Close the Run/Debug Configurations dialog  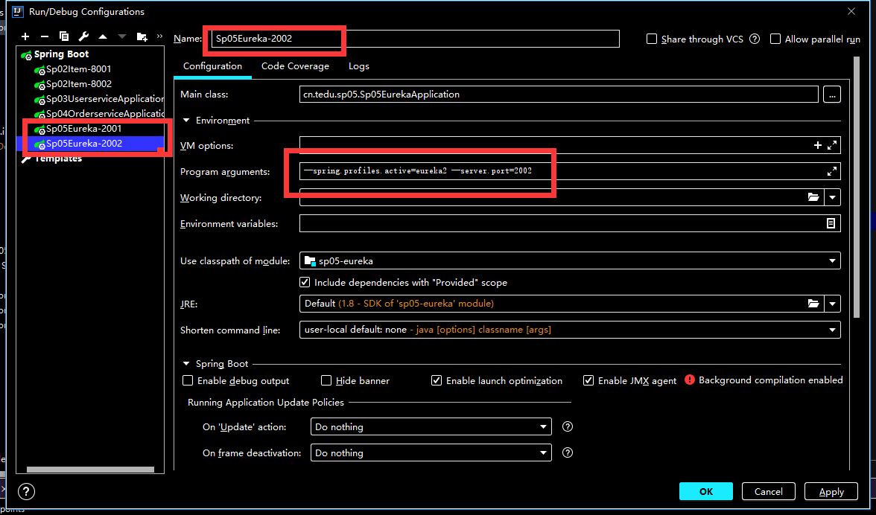click(851, 11)
